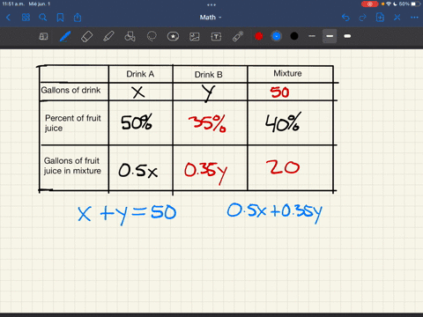
Task: Open the more options ellipsis menu
Action: (414, 18)
